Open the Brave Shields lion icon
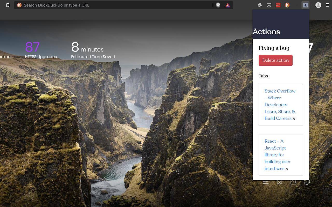 218,5
